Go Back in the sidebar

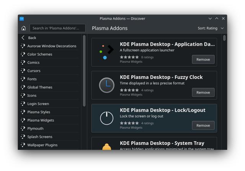(x=50, y=38)
